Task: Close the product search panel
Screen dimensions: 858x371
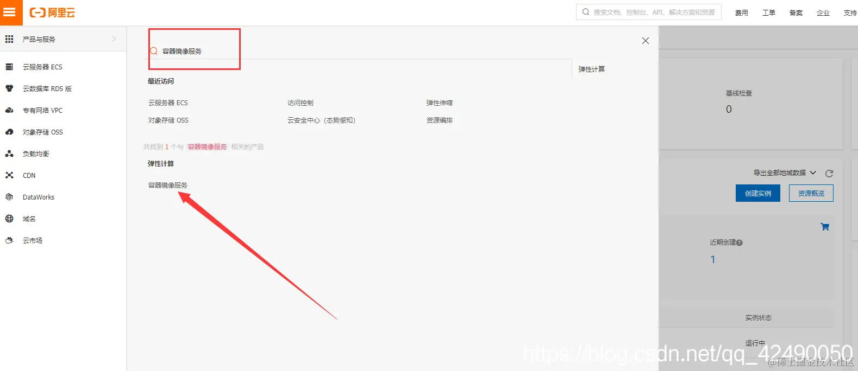Action: 646,41
